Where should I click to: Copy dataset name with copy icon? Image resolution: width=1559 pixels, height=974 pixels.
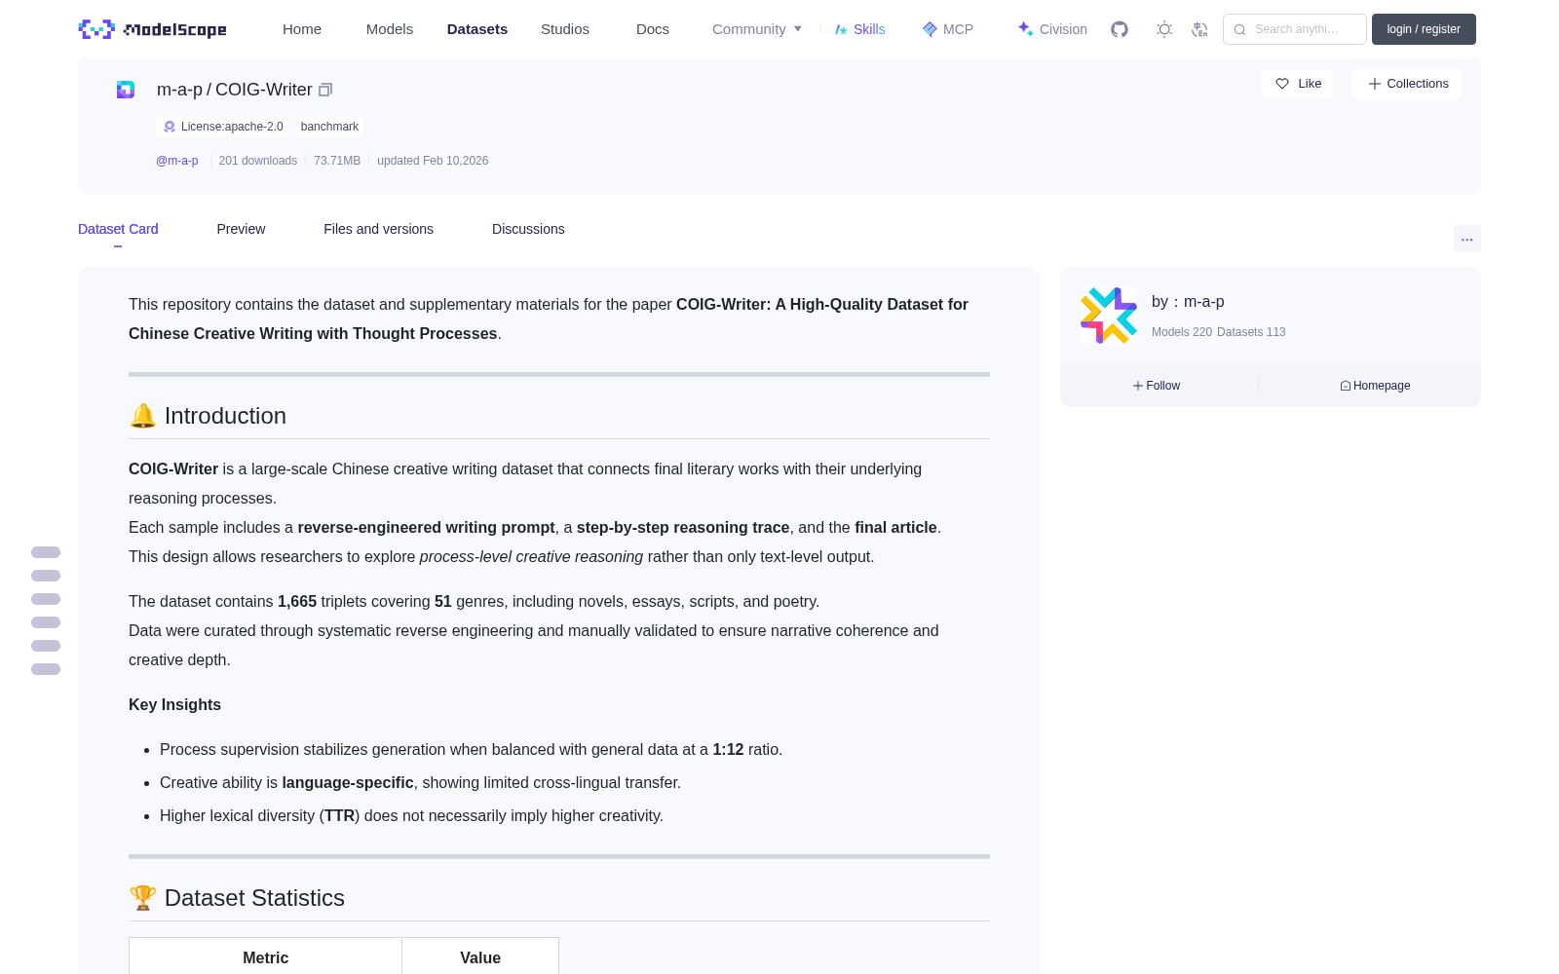pos(325,90)
